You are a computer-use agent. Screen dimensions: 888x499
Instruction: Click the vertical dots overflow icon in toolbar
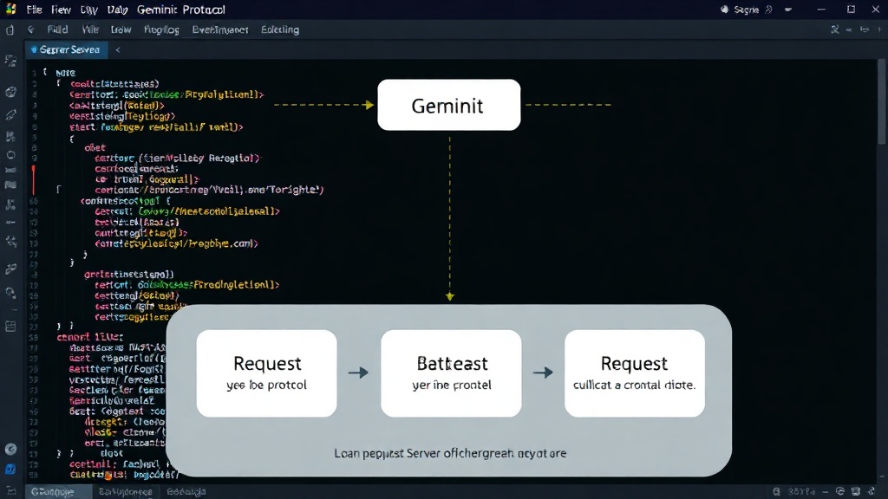pyautogui.click(x=879, y=29)
